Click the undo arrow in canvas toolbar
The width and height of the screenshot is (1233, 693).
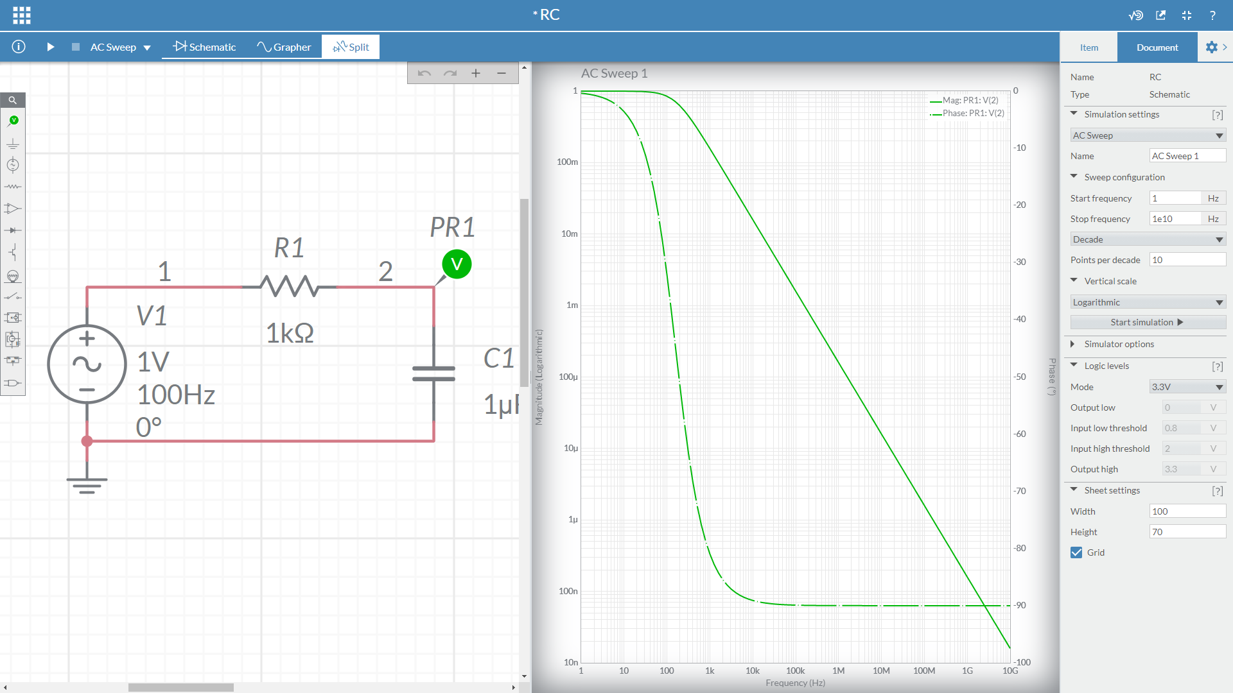pos(424,73)
